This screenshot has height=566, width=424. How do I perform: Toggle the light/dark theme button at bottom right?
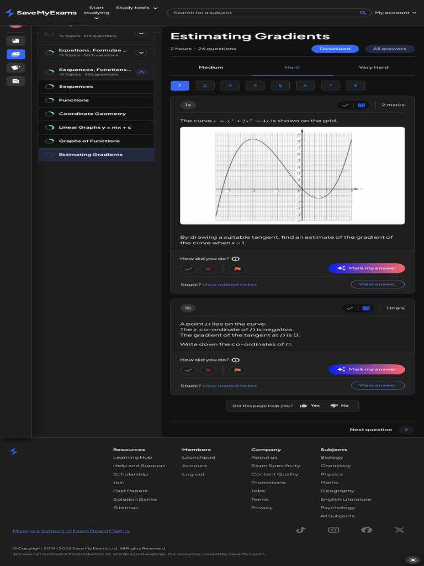[413, 559]
